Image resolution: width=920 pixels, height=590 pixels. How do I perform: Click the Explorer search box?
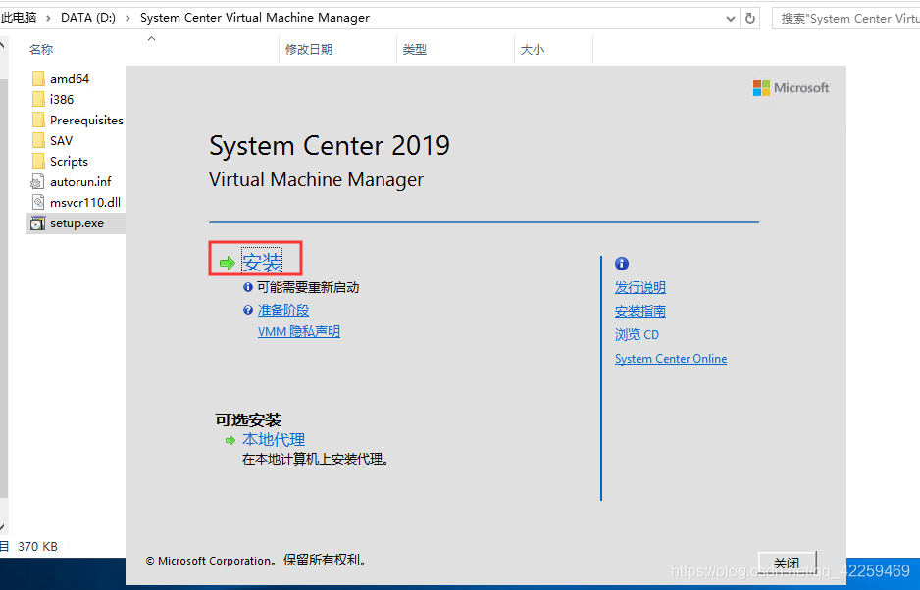[847, 19]
